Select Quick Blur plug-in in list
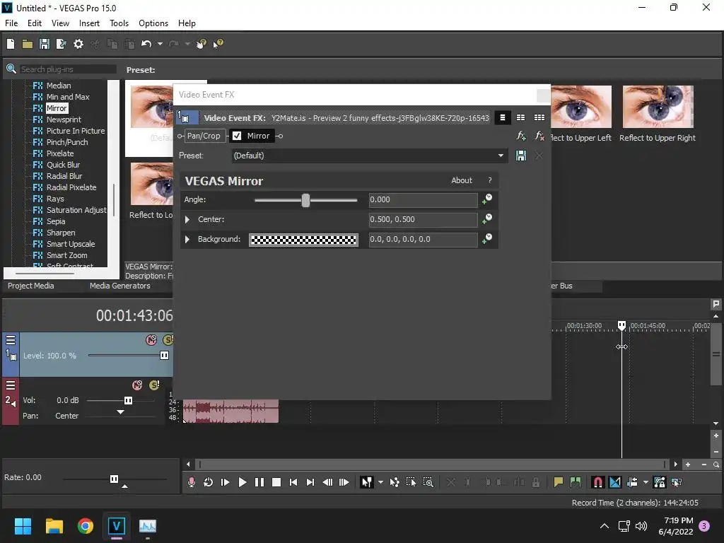The image size is (724, 543). tap(63, 165)
